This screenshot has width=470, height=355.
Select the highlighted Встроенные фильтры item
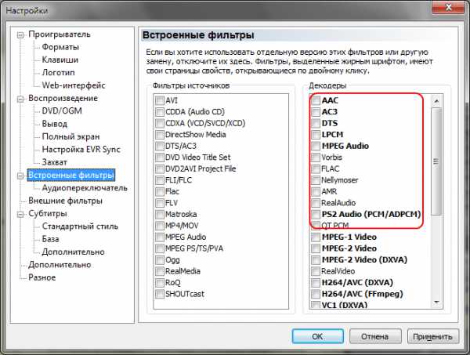(71, 175)
